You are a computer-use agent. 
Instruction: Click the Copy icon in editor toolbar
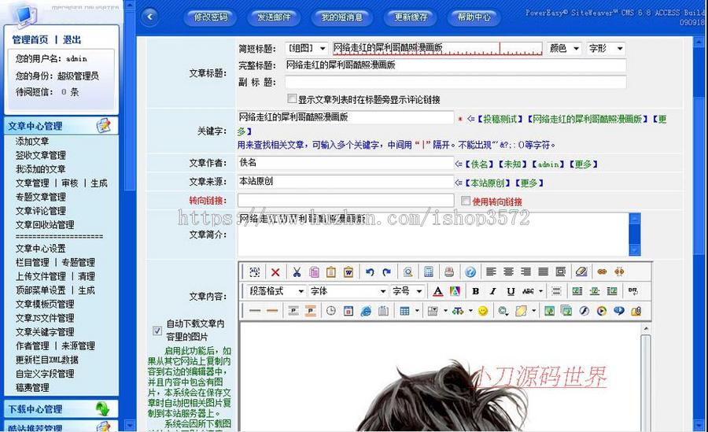(314, 272)
